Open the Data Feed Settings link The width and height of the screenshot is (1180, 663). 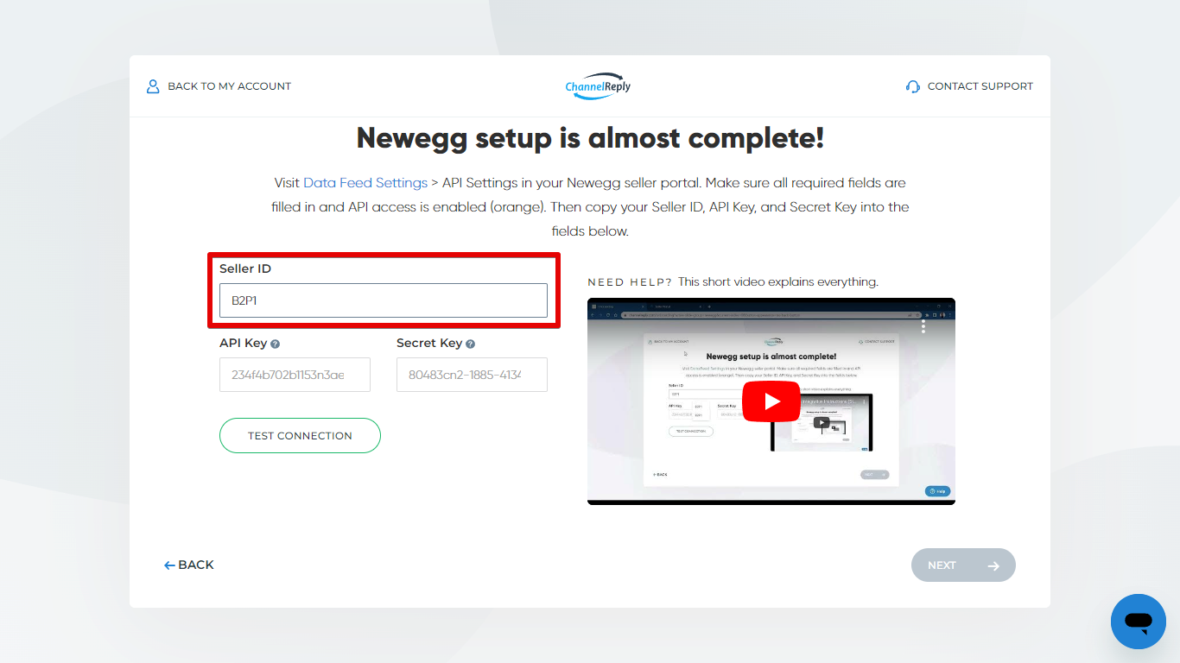click(365, 183)
